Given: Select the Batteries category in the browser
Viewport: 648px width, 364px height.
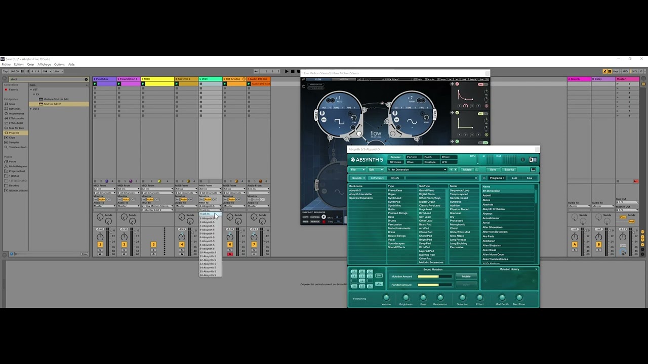Looking at the screenshot, I should 14,109.
